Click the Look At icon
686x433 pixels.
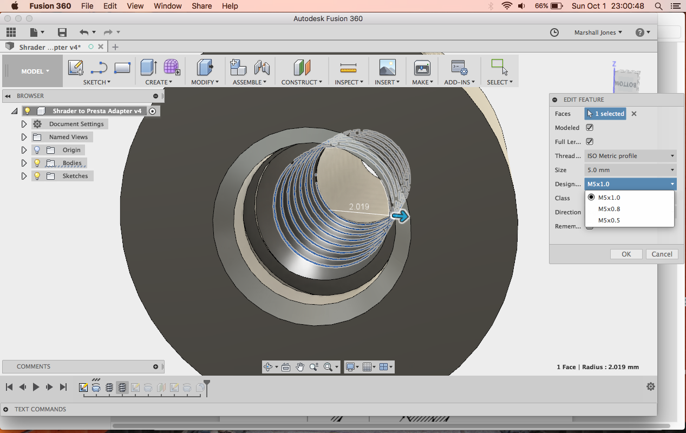click(286, 367)
